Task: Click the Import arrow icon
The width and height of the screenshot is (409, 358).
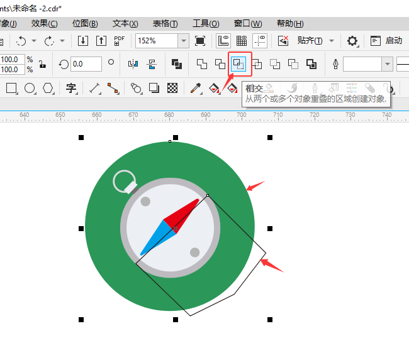Action: (x=83, y=41)
